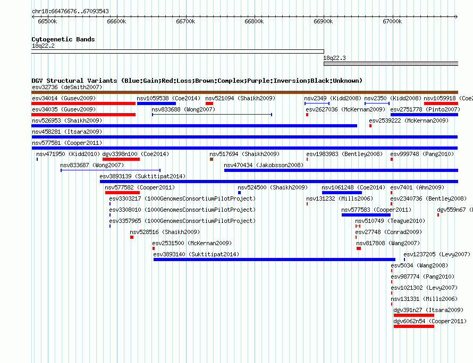Viewport: 473px width, 363px height.
Task: Open dgv3398n100 (Coe2014) label
Action: pyautogui.click(x=136, y=154)
